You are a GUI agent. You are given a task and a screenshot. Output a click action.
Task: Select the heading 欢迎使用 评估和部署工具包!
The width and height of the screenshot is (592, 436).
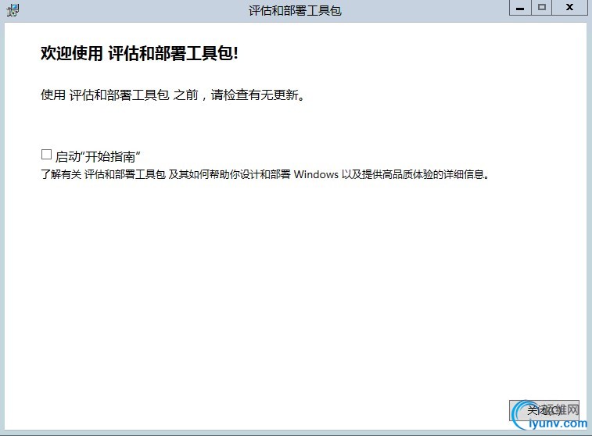139,53
